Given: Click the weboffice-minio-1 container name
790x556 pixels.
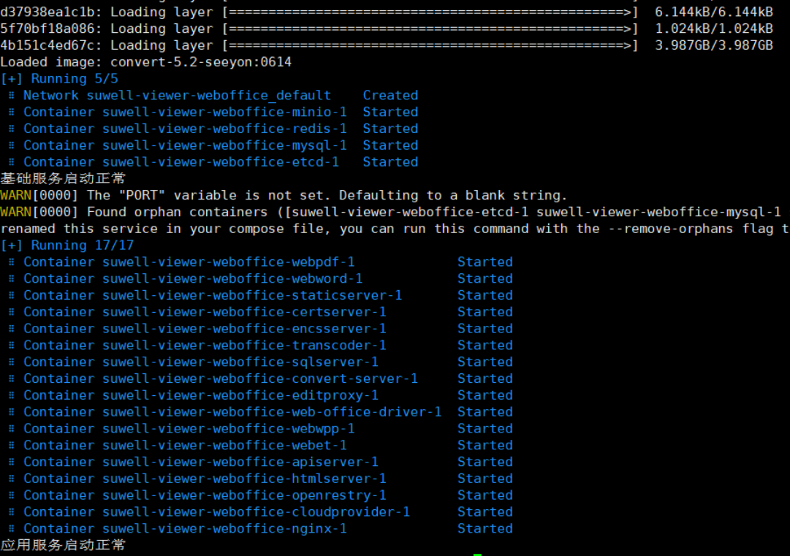Looking at the screenshot, I should (224, 113).
